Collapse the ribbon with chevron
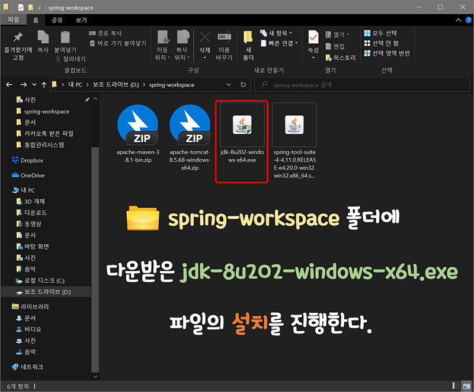The width and height of the screenshot is (474, 392). (458, 20)
